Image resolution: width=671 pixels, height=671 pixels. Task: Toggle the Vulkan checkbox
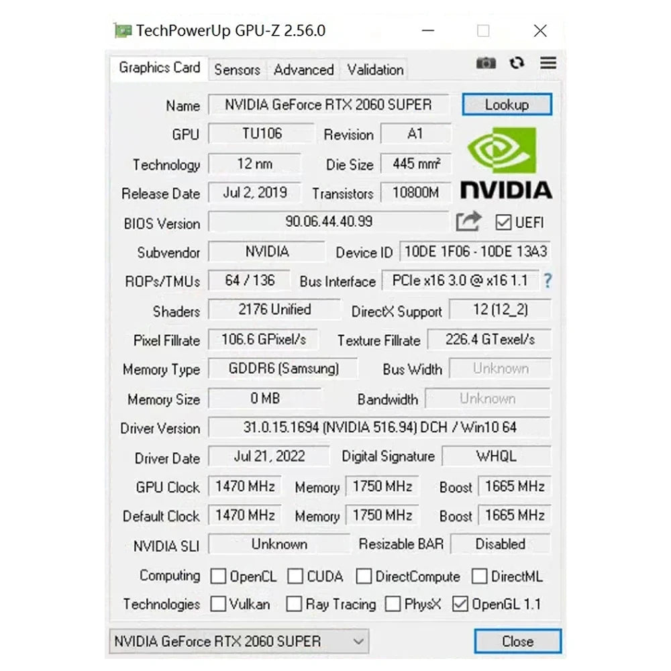click(x=217, y=604)
